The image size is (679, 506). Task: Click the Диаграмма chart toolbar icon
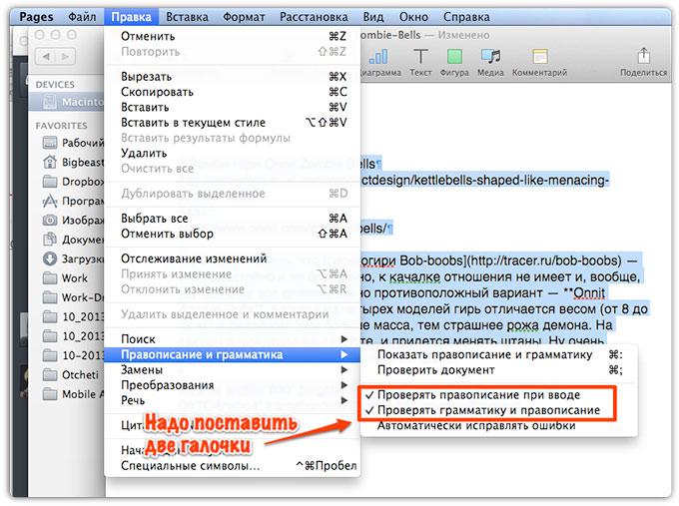point(379,56)
